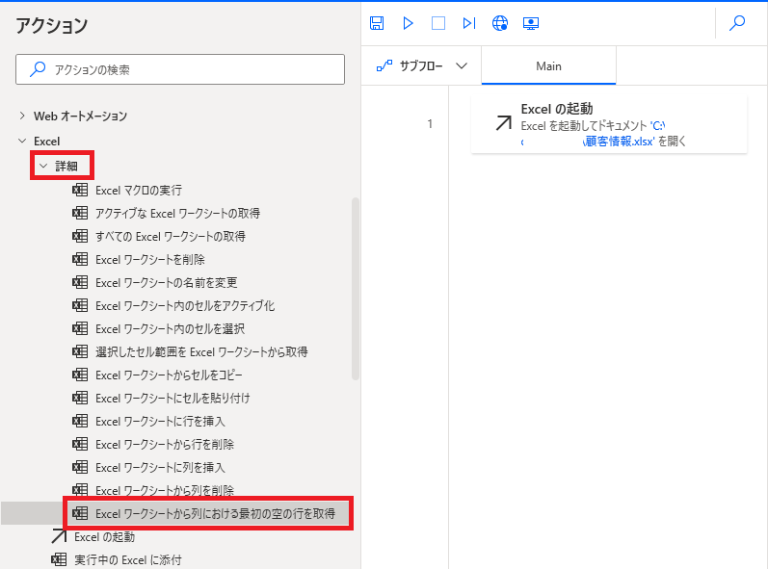Click step number 1 in the flow
The height and width of the screenshot is (569, 768).
coord(430,124)
